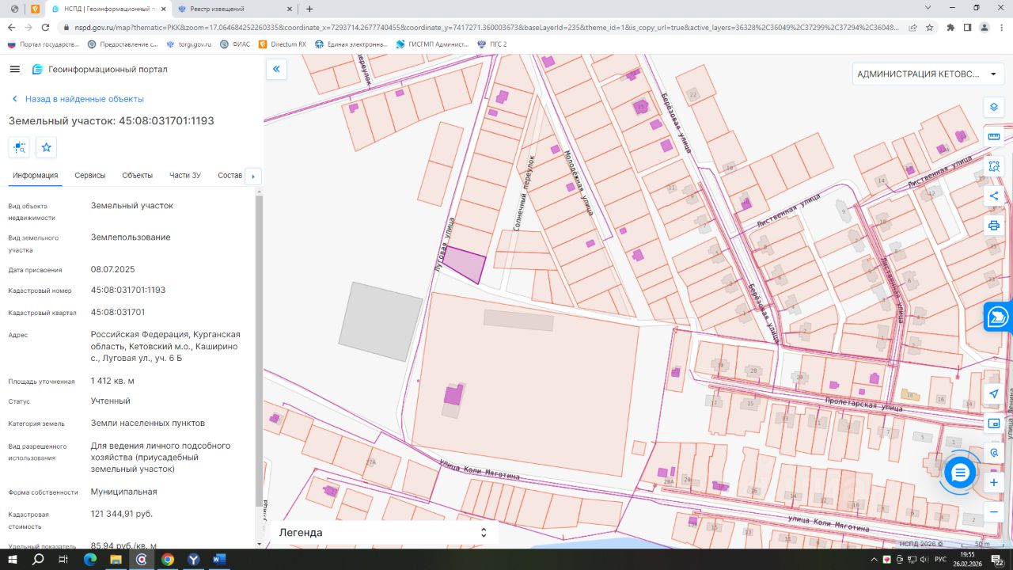The image size is (1013, 570).
Task: Collapse the left information sidebar
Action: coord(276,70)
